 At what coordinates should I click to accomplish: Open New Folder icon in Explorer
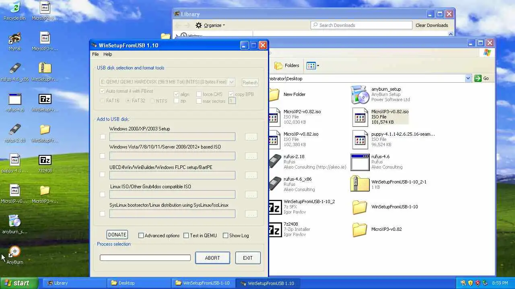coord(274,94)
